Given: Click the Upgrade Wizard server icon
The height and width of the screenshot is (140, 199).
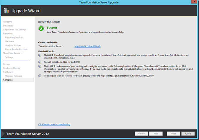Looking at the screenshot, I should coord(6,11).
